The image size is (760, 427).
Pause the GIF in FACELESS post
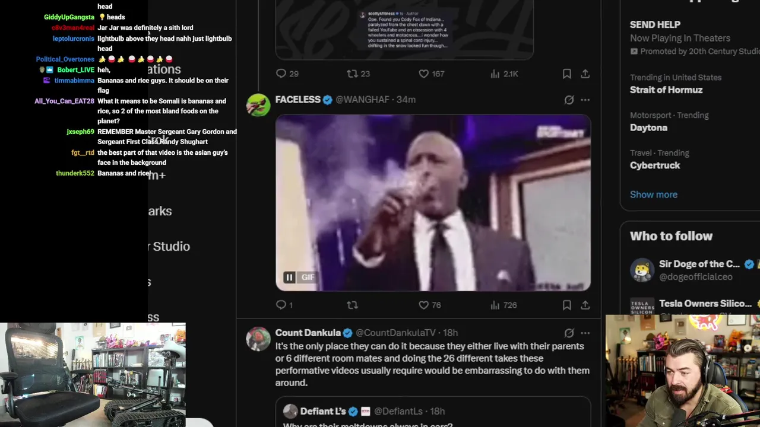[289, 277]
